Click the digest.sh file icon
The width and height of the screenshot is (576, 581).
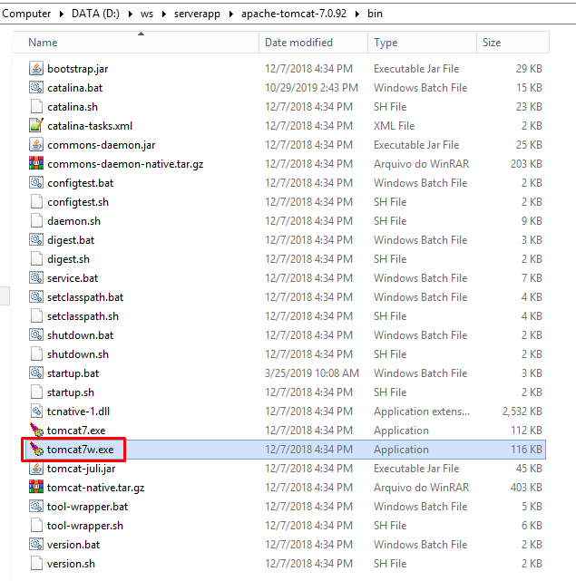click(36, 259)
